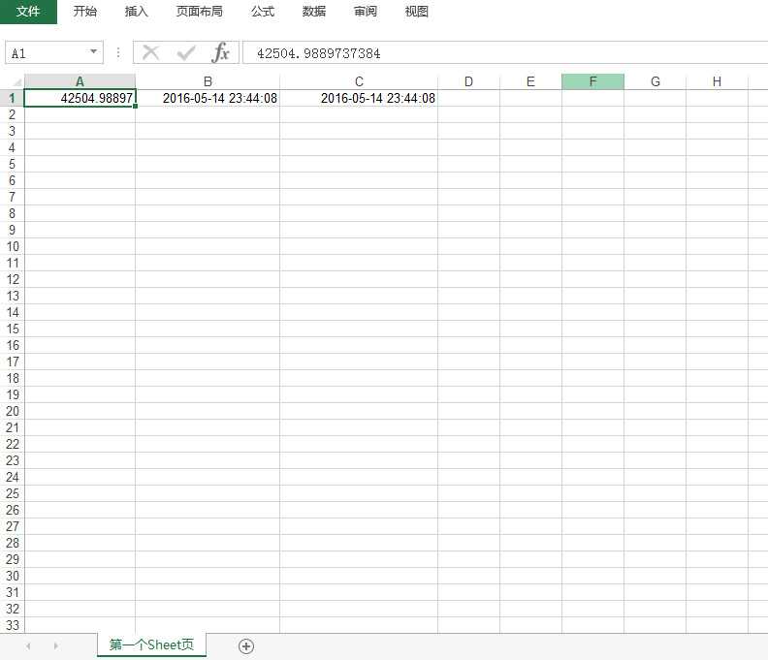Click the formula bar resize dots handle
This screenshot has height=660, width=768.
coord(118,52)
